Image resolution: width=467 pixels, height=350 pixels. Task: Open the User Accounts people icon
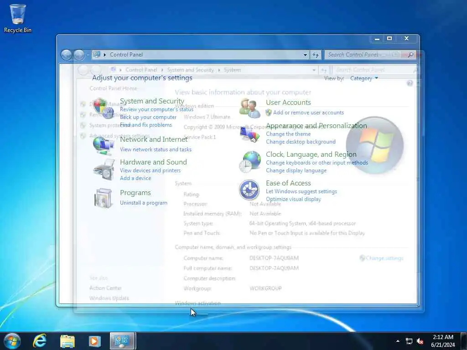[249, 108]
